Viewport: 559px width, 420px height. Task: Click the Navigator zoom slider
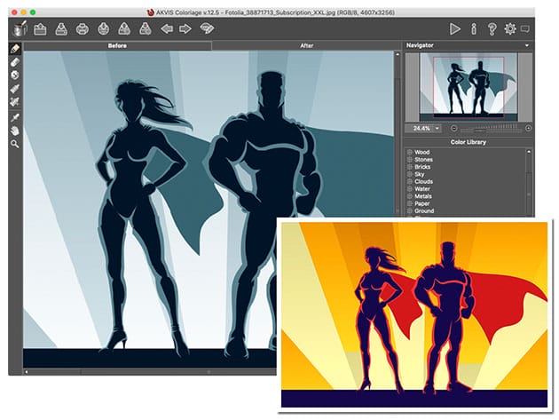492,128
